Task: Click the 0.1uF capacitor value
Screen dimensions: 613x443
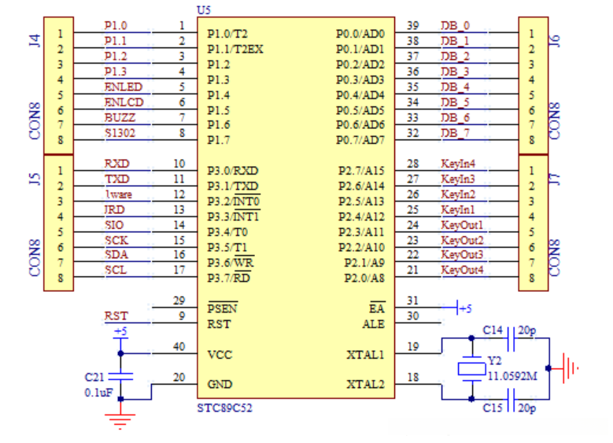Action: click(98, 393)
